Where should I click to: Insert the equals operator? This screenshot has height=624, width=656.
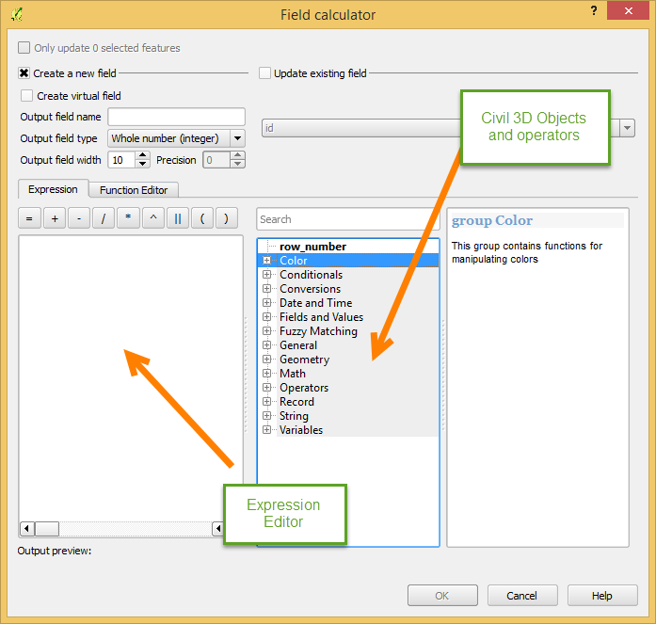[29, 218]
